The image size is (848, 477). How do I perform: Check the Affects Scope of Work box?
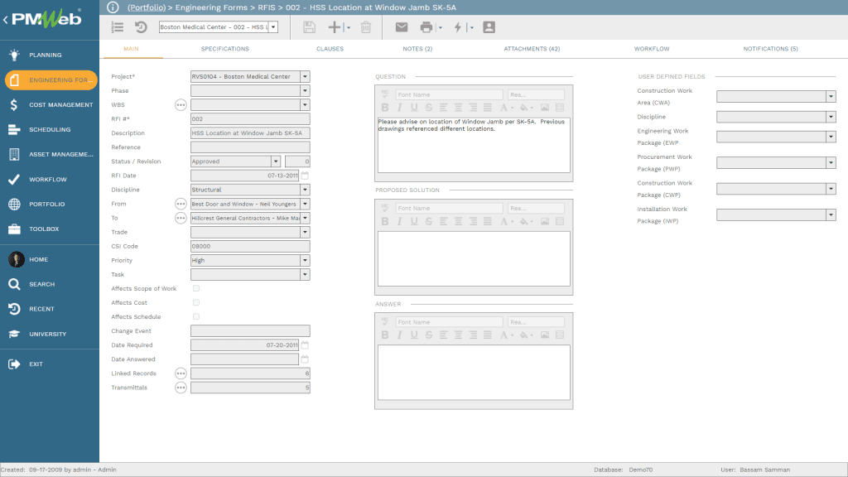click(196, 288)
